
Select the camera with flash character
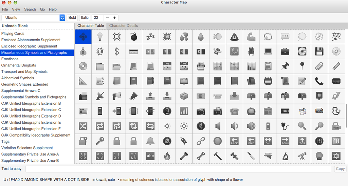(218, 111)
